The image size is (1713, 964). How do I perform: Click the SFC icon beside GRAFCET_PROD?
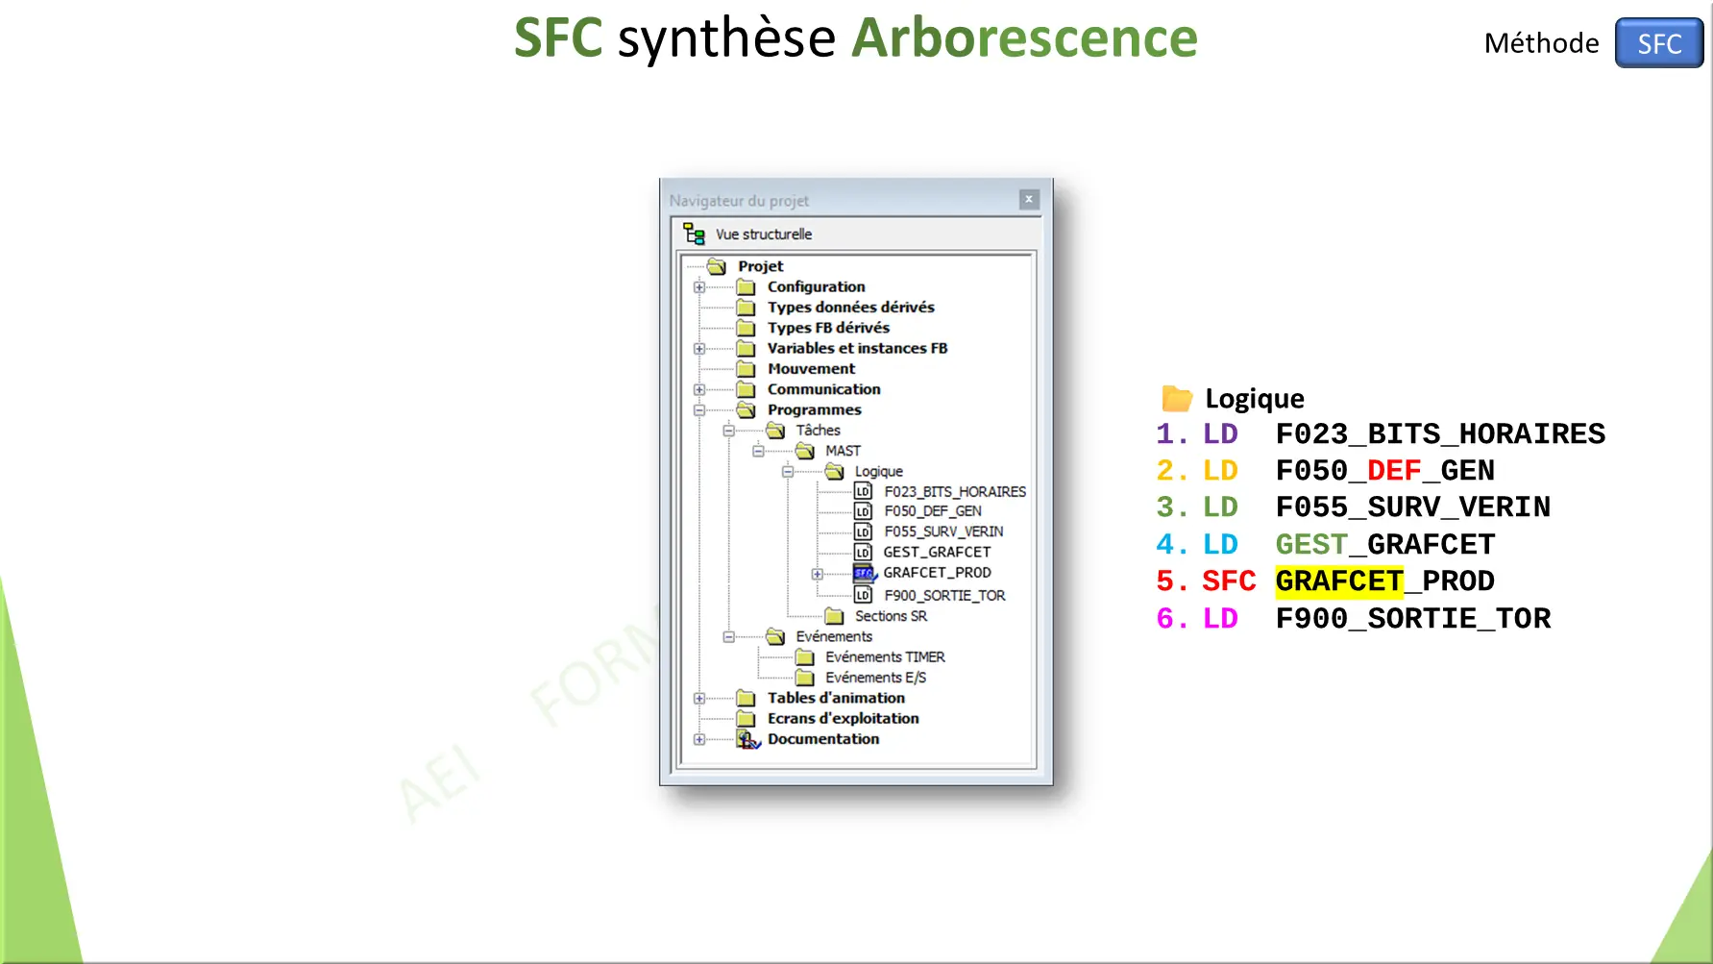pyautogui.click(x=864, y=573)
